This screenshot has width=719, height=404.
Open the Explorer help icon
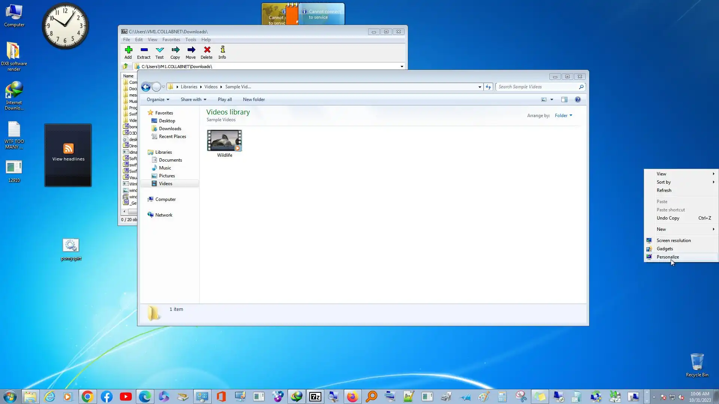(x=578, y=100)
